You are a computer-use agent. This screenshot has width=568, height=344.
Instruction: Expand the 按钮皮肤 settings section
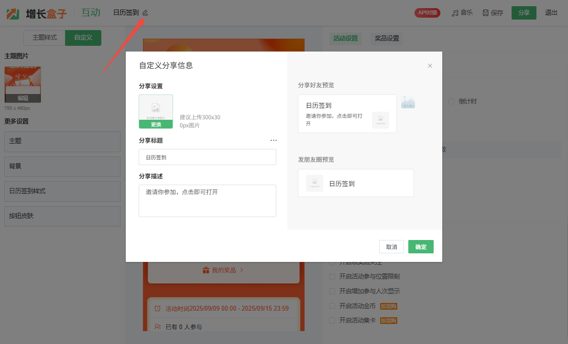coord(62,216)
